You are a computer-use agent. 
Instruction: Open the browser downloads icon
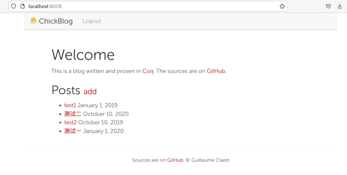pos(340,7)
